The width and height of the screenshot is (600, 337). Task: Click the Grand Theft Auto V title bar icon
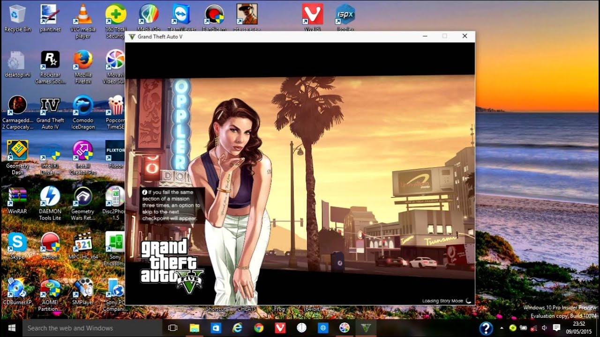132,37
